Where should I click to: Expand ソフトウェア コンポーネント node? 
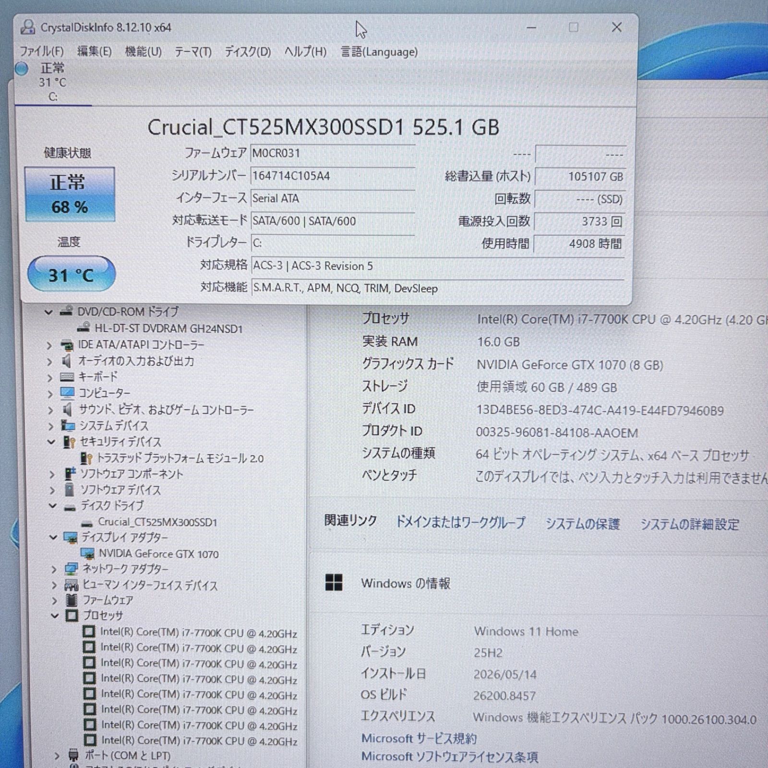point(52,474)
